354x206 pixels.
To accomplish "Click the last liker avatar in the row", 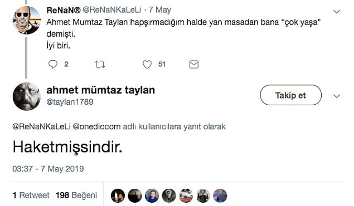I will [x=220, y=195].
